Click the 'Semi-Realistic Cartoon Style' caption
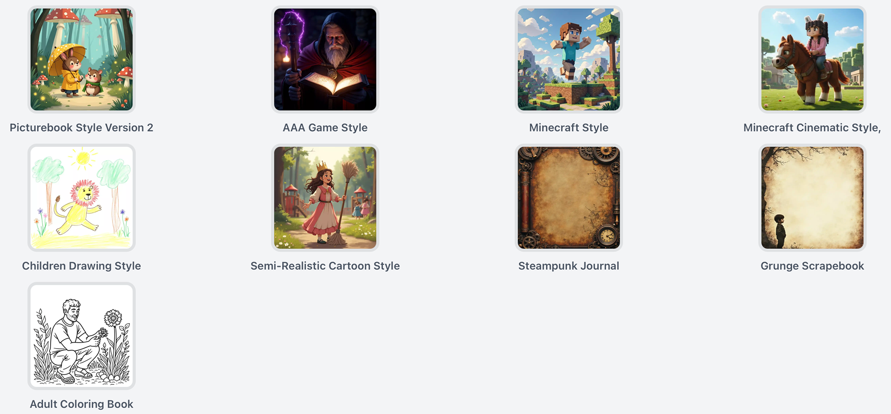891x414 pixels. pyautogui.click(x=325, y=266)
